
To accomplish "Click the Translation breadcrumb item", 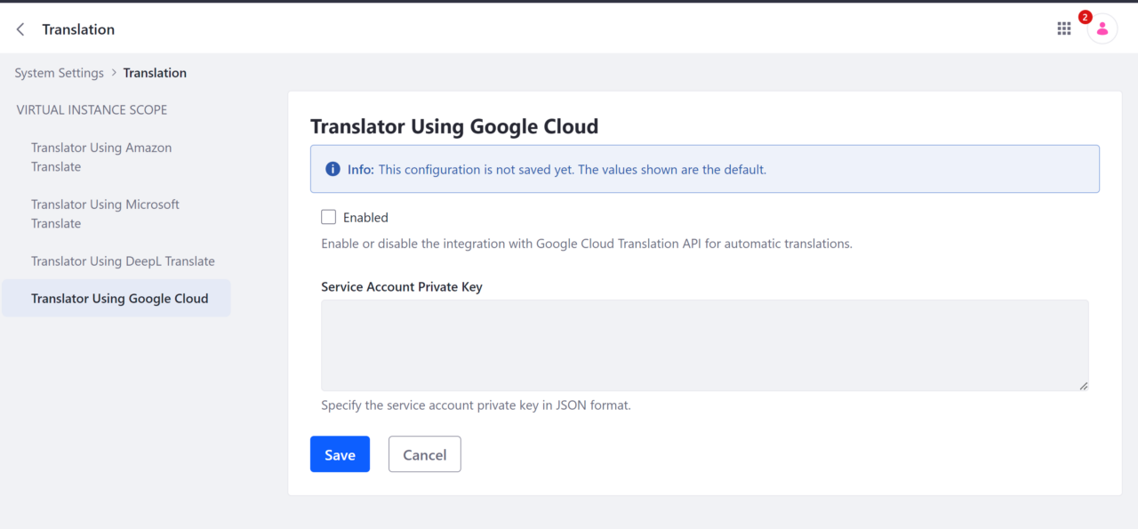I will tap(155, 73).
